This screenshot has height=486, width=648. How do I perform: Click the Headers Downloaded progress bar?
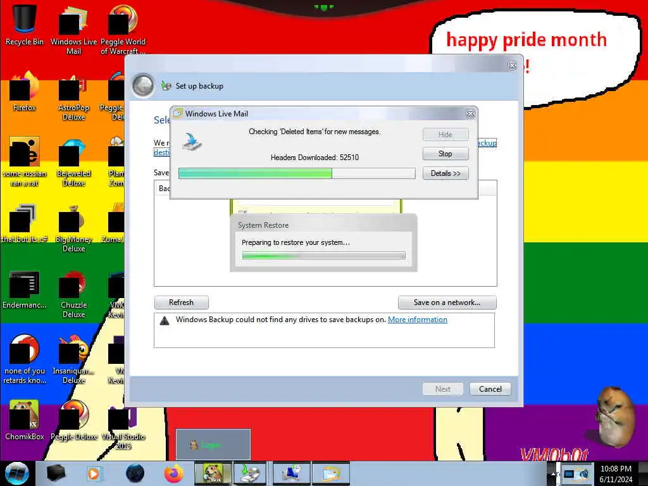tap(297, 173)
